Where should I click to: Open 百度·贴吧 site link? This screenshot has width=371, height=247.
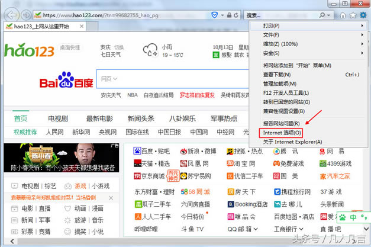tap(151, 151)
